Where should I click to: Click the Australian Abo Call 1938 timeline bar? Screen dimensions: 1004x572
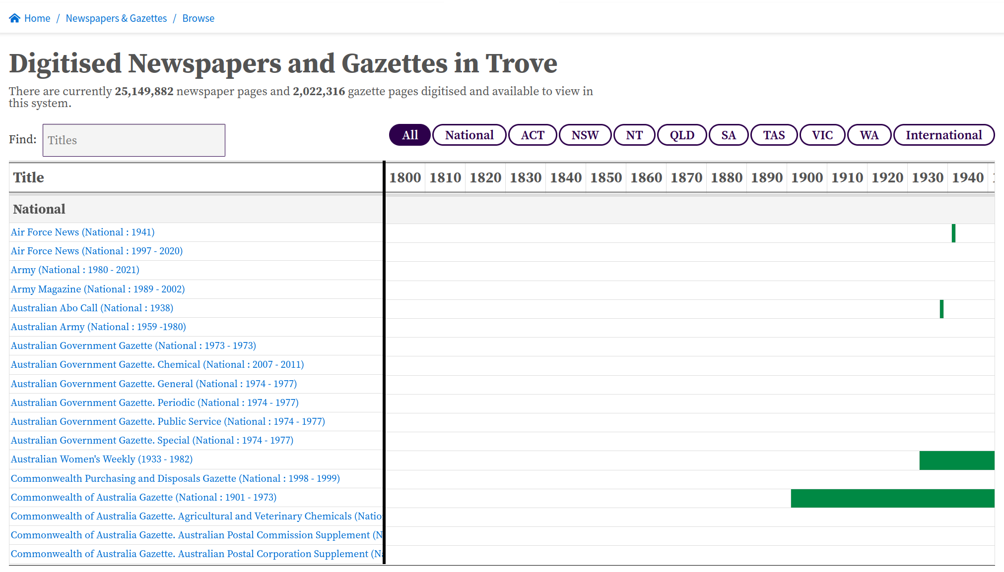(941, 309)
